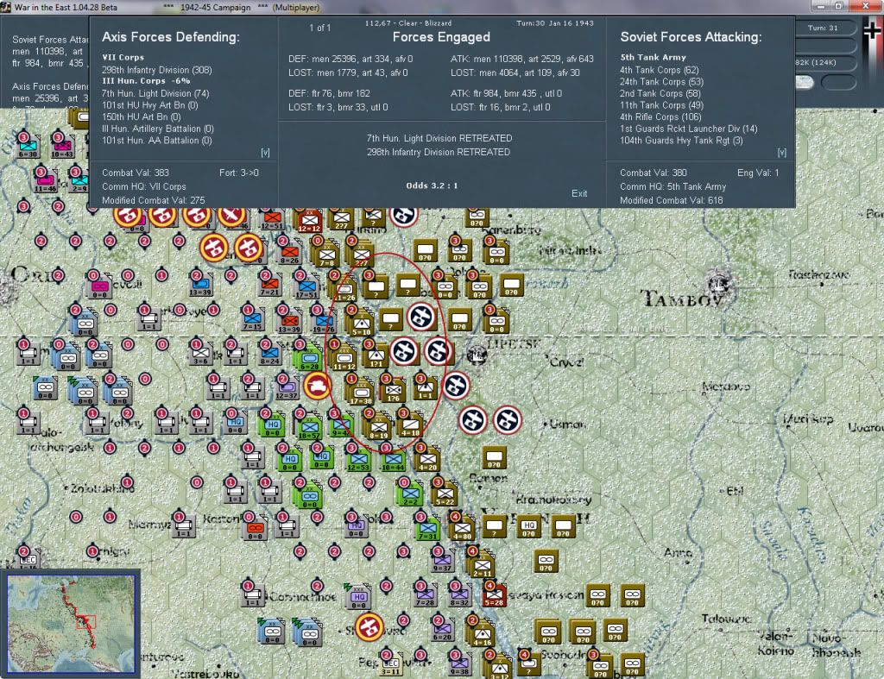Select purple 9=38 infantry counter

(460, 663)
